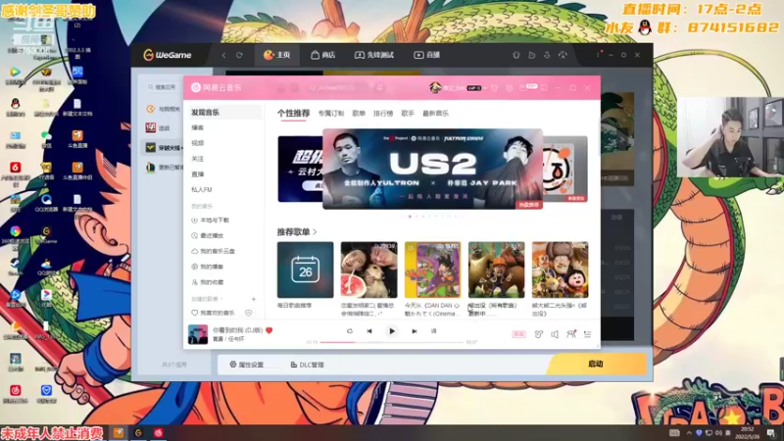
Task: Open 播客 in the NetEase sidebar
Action: point(198,128)
